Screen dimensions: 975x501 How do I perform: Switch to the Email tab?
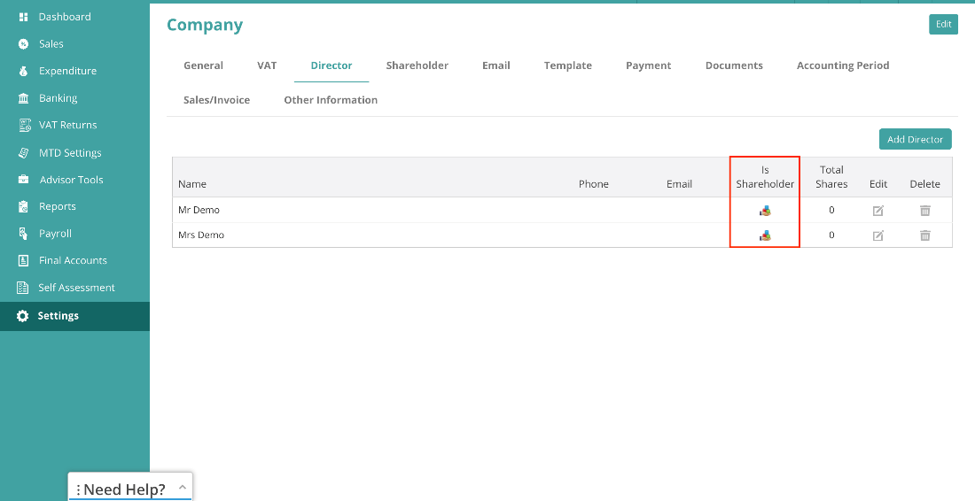point(496,66)
